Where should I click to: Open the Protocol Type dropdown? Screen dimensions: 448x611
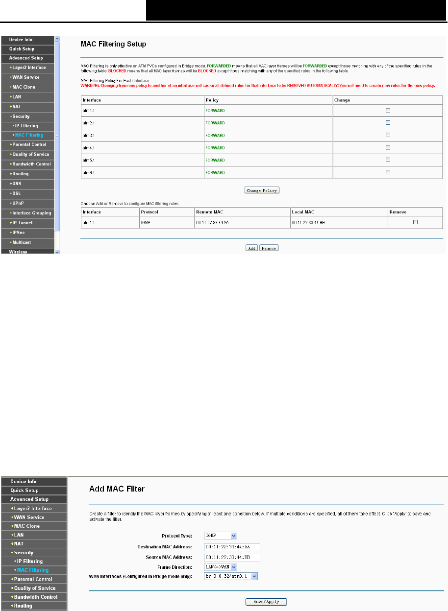tap(221, 536)
